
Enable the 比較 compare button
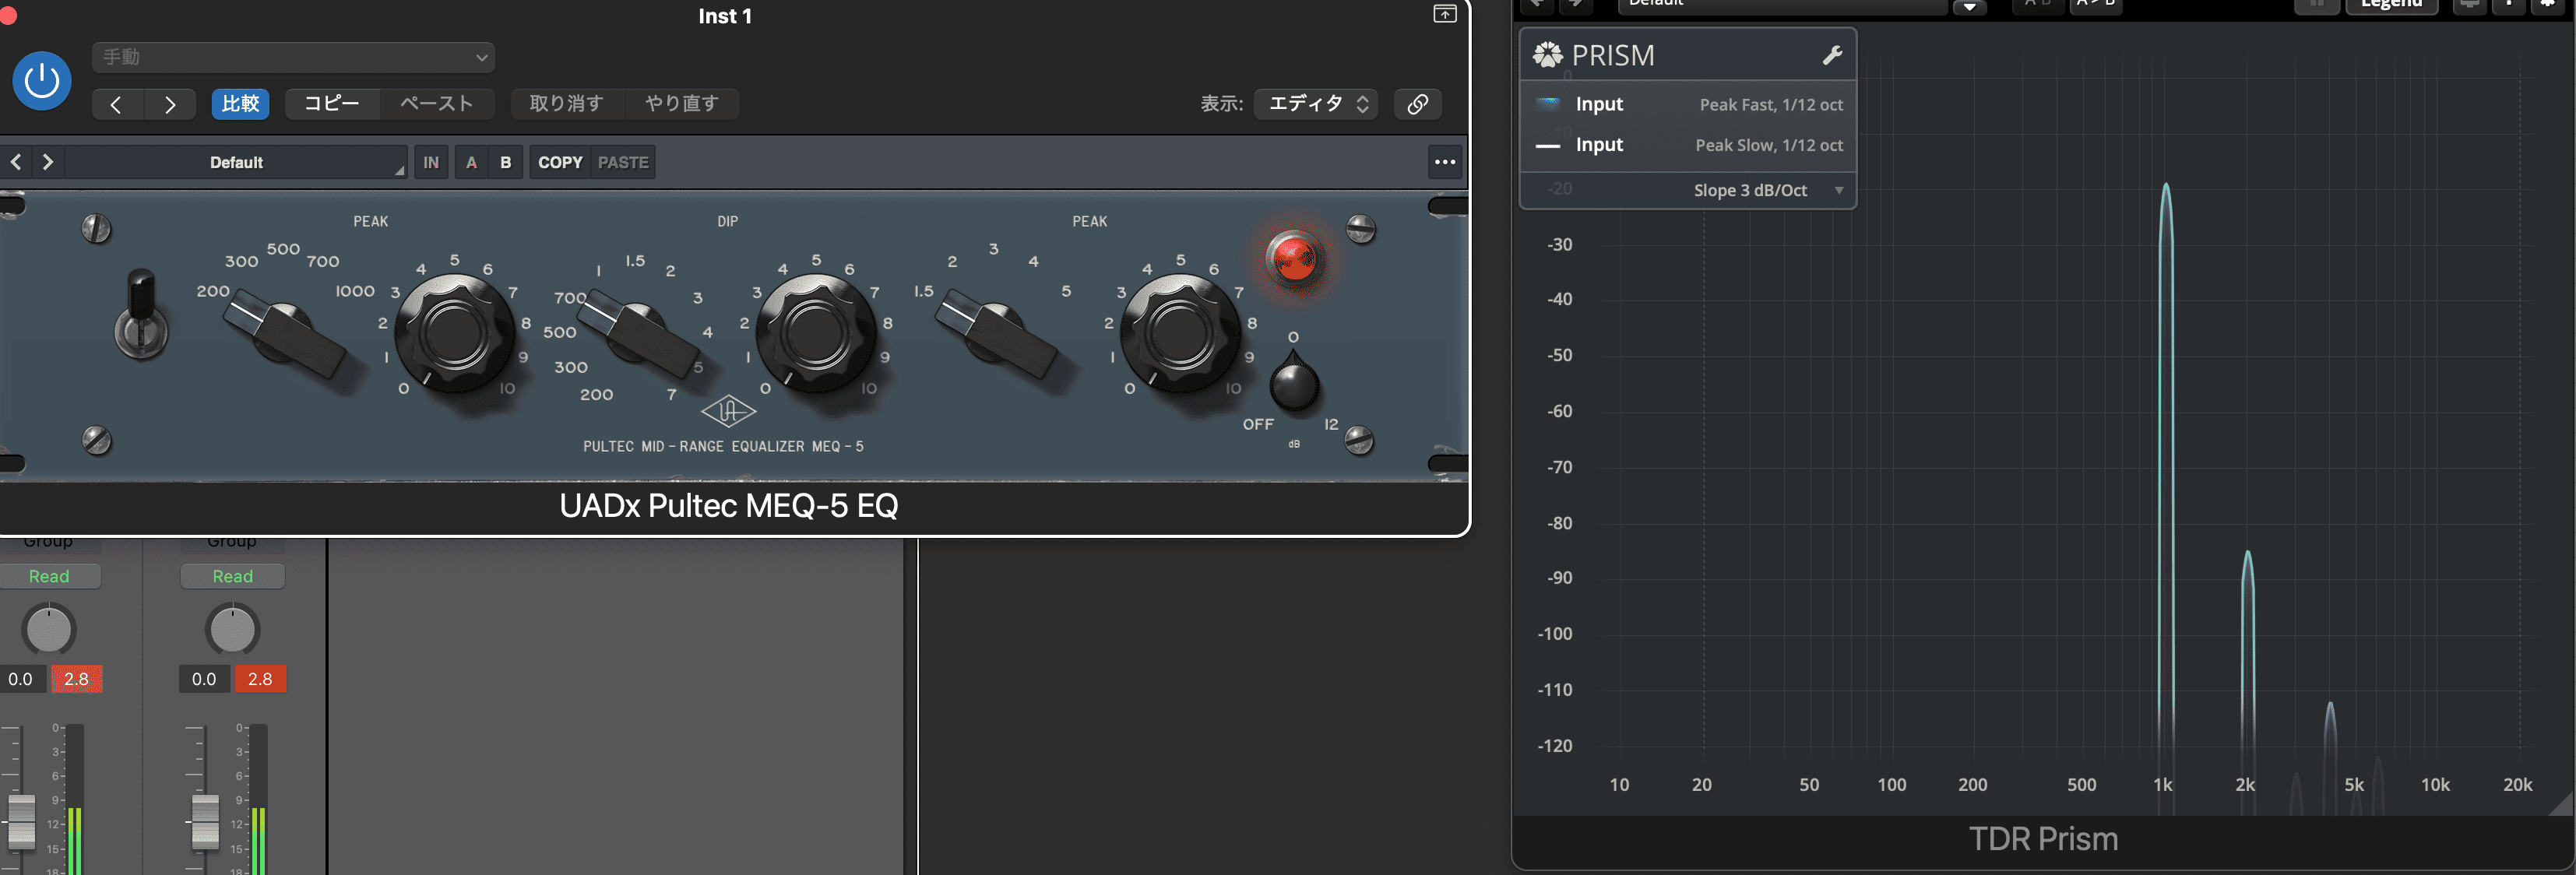pos(240,104)
